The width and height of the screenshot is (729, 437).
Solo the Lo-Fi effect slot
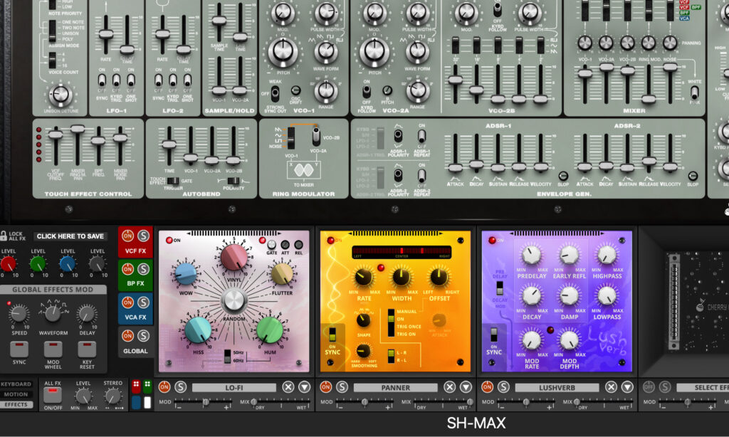click(179, 387)
